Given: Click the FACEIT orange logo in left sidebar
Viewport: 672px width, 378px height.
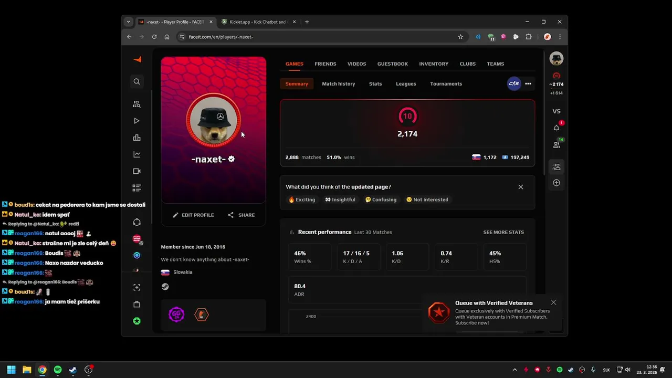Looking at the screenshot, I should (137, 59).
